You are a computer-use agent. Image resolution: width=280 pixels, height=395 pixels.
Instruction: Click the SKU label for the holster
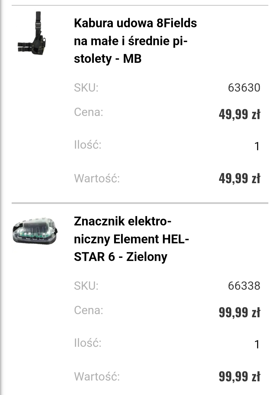click(x=86, y=88)
